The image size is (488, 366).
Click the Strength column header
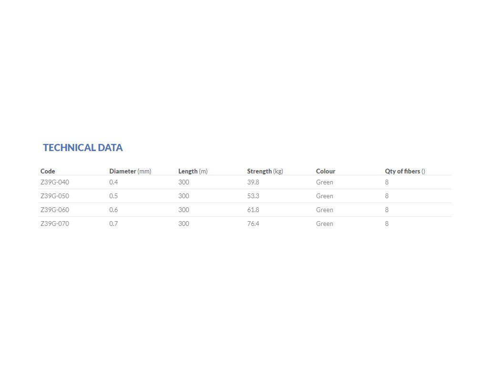coord(265,171)
